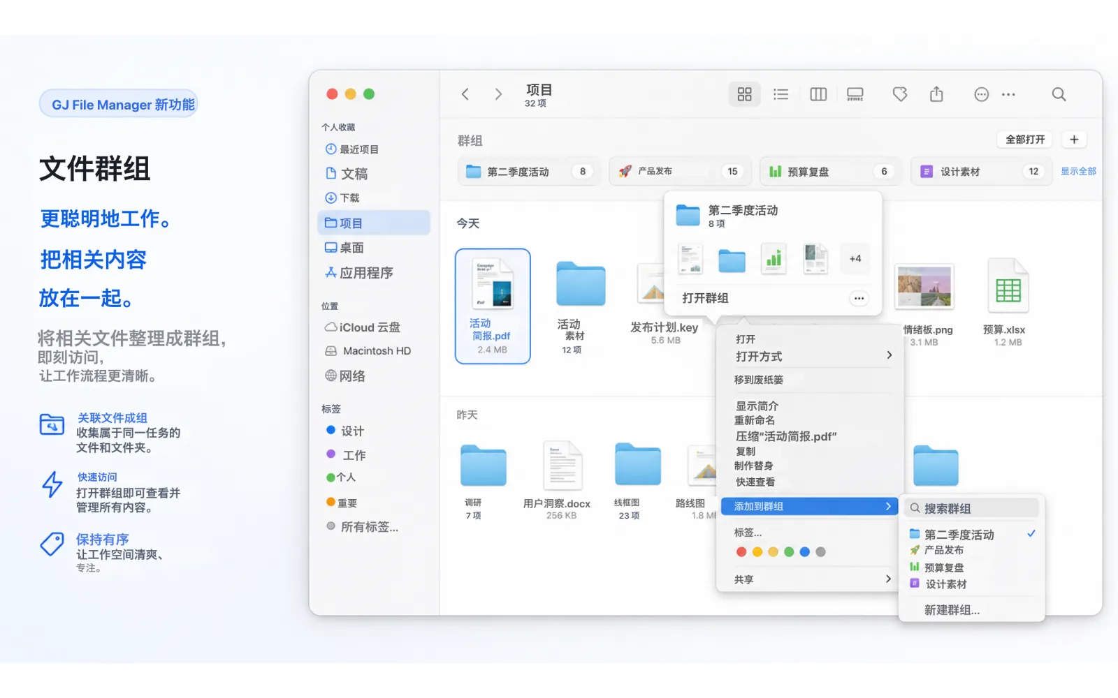Viewport: 1118px width, 698px height.
Task: Click the tag icon in toolbar
Action: [900, 94]
